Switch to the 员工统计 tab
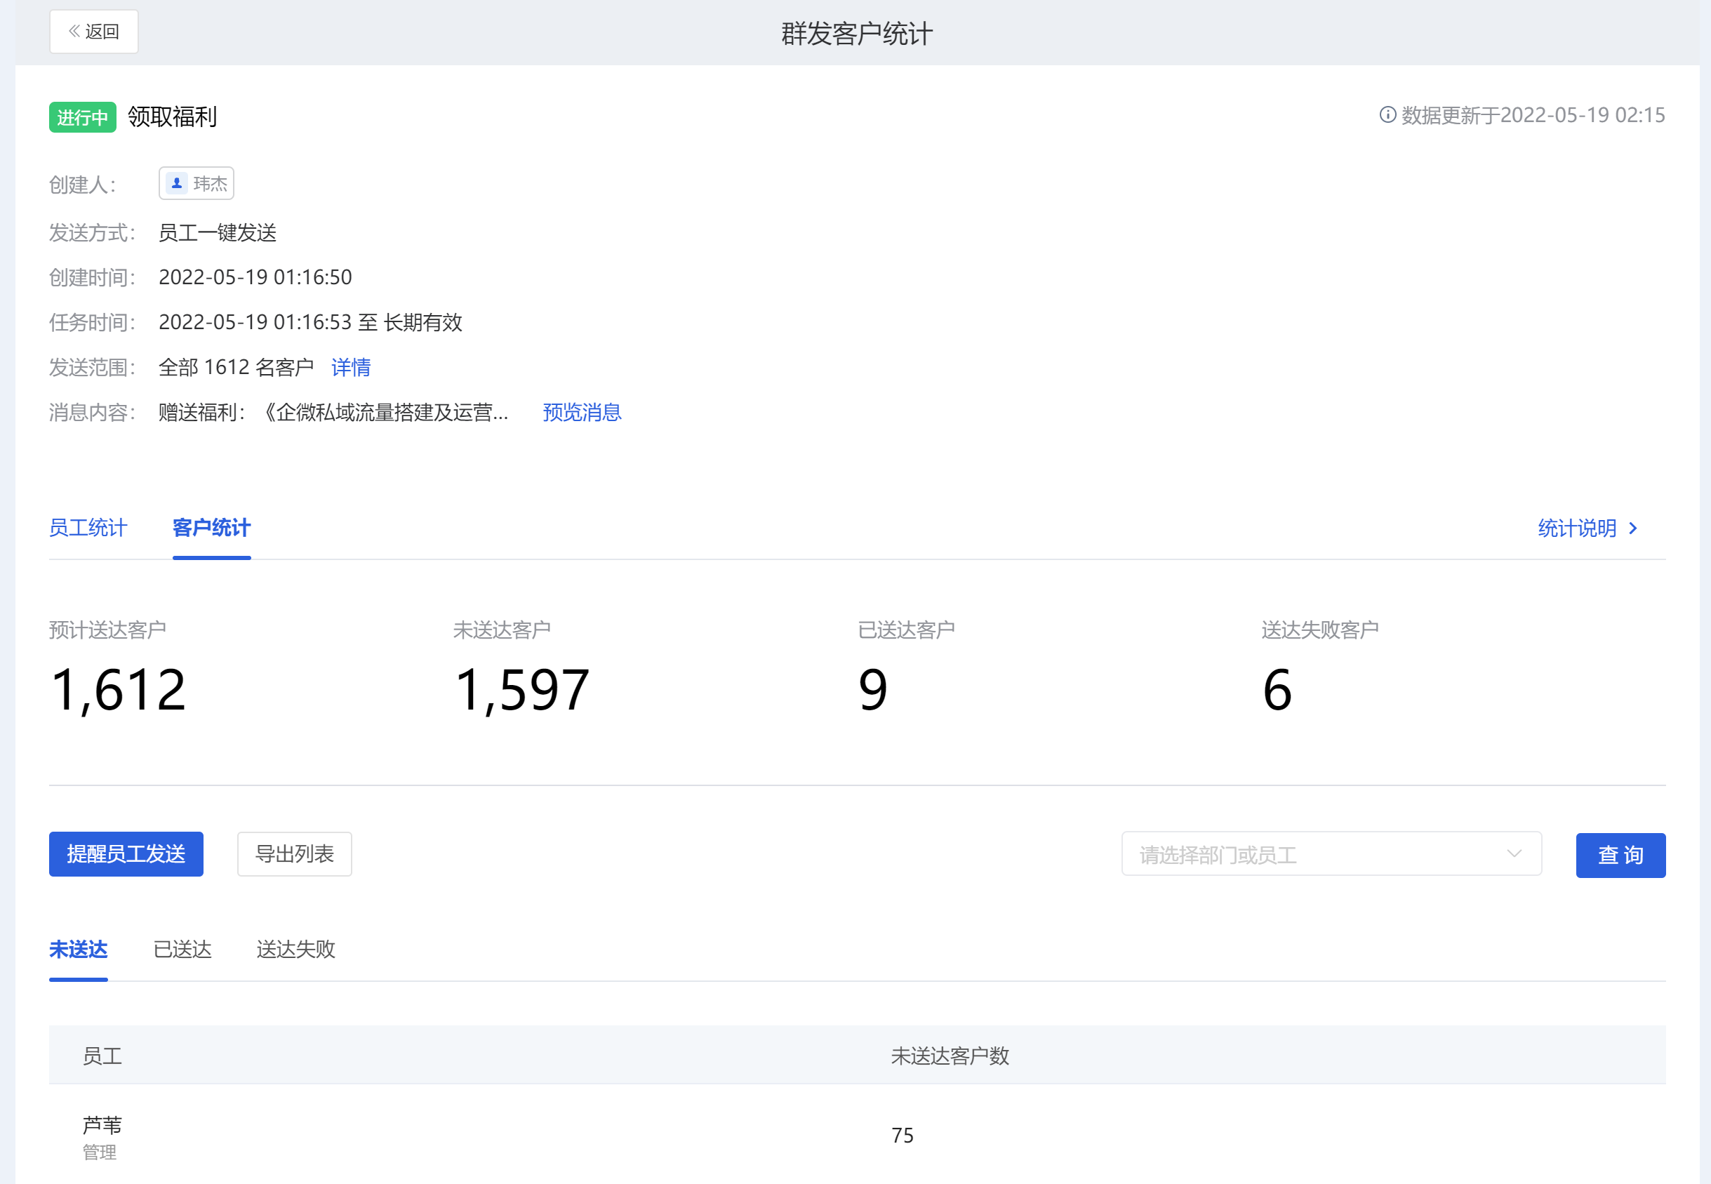The height and width of the screenshot is (1184, 1711). (x=88, y=528)
